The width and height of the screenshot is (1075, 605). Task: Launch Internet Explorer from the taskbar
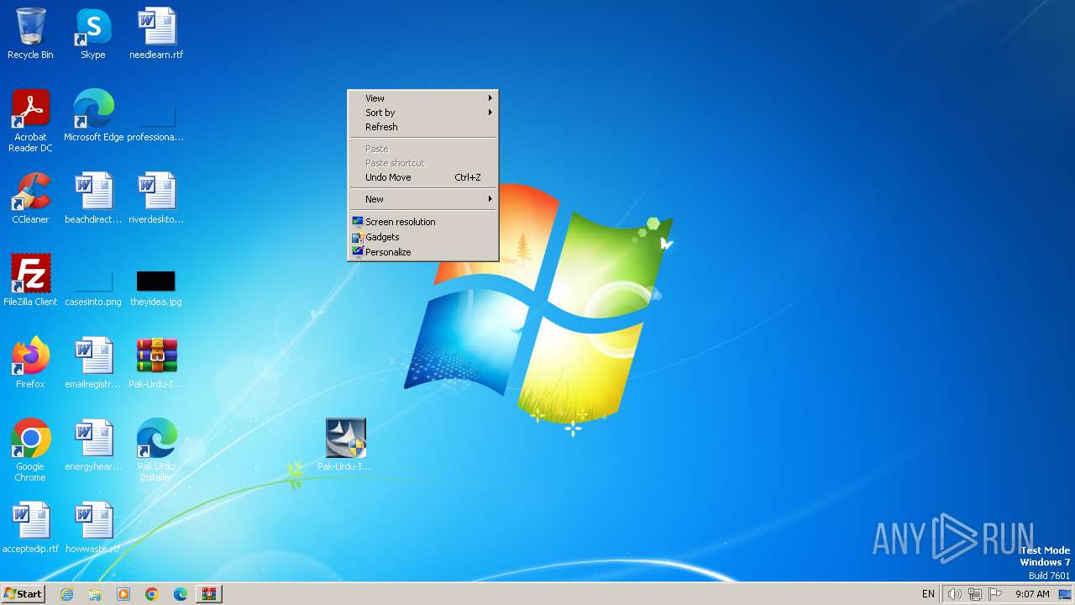click(x=67, y=594)
